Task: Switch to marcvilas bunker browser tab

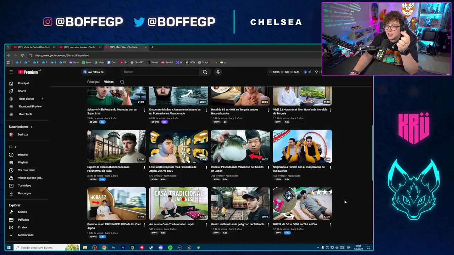Action: click(x=79, y=47)
